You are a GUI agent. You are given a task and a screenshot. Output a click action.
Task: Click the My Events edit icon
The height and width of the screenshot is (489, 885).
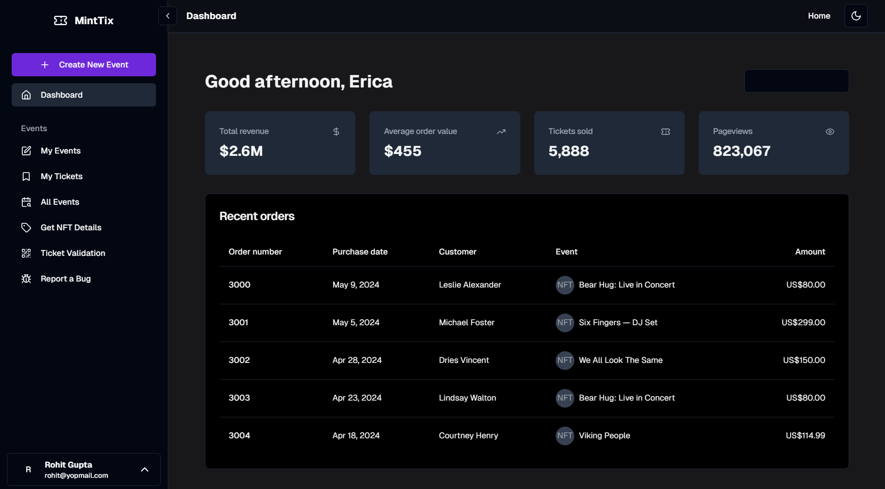pos(27,151)
